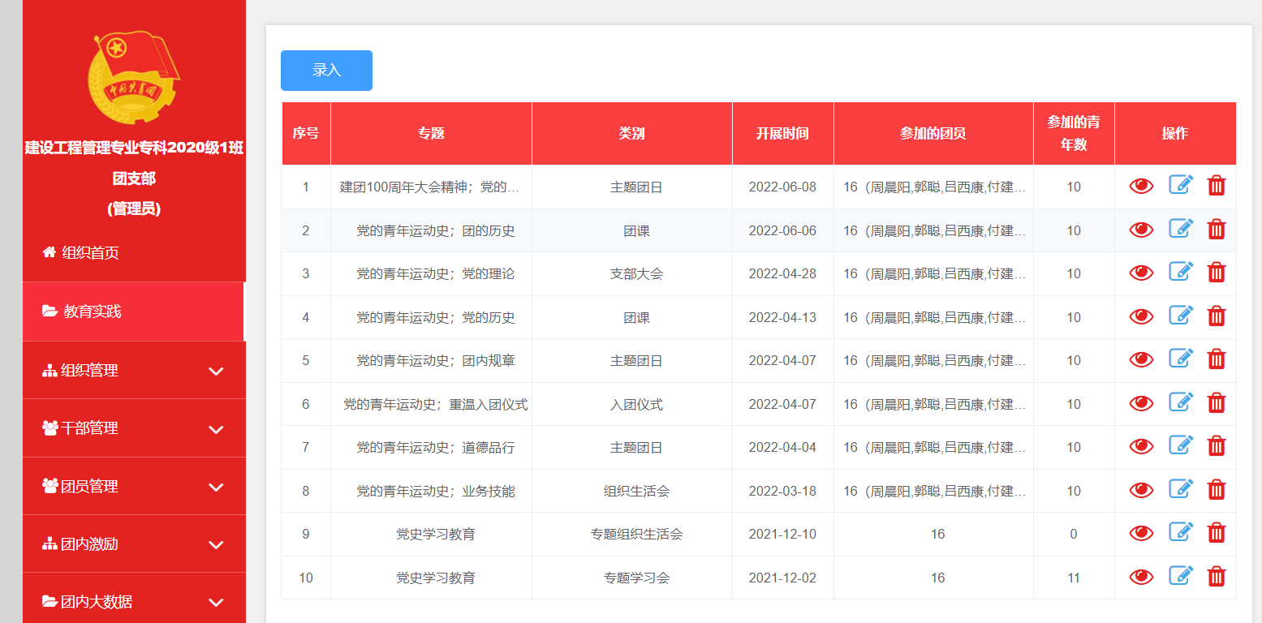Click edit pencil icon for row 3 支部大会
The image size is (1262, 623).
tap(1180, 273)
